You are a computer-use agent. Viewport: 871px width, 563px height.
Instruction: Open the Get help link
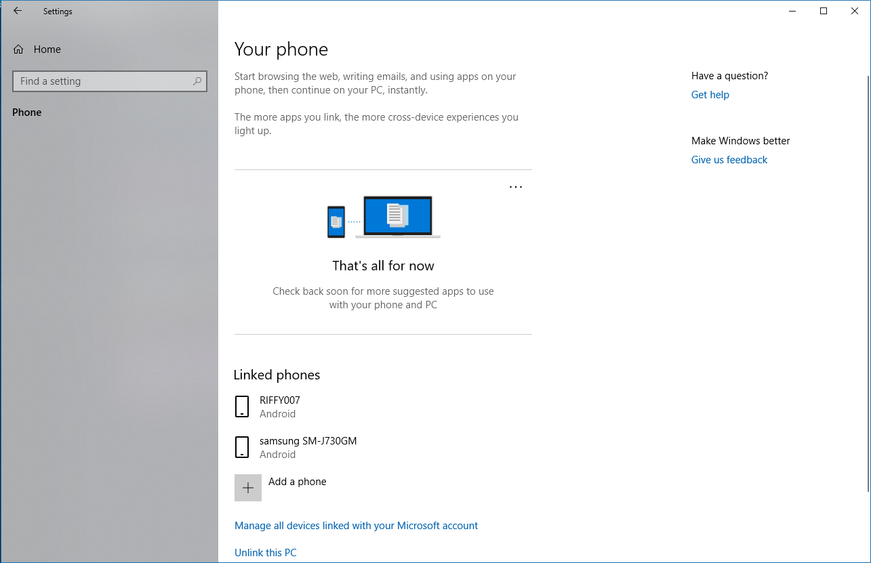(x=710, y=95)
